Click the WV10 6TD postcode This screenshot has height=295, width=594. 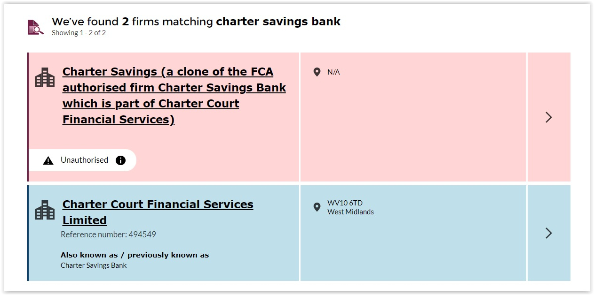pos(345,203)
